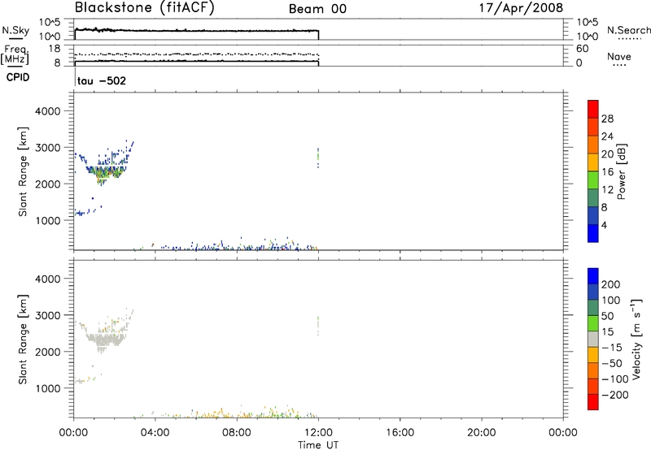Click the tau -502 CPID annotation

pos(101,80)
